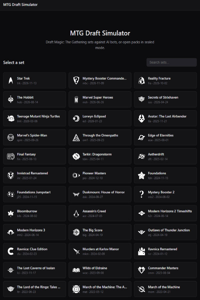Click the Star Trek set symbol icon

11,81
